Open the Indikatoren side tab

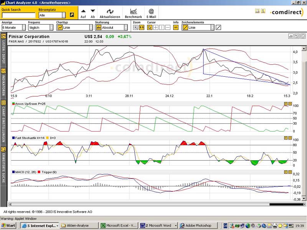3,82
